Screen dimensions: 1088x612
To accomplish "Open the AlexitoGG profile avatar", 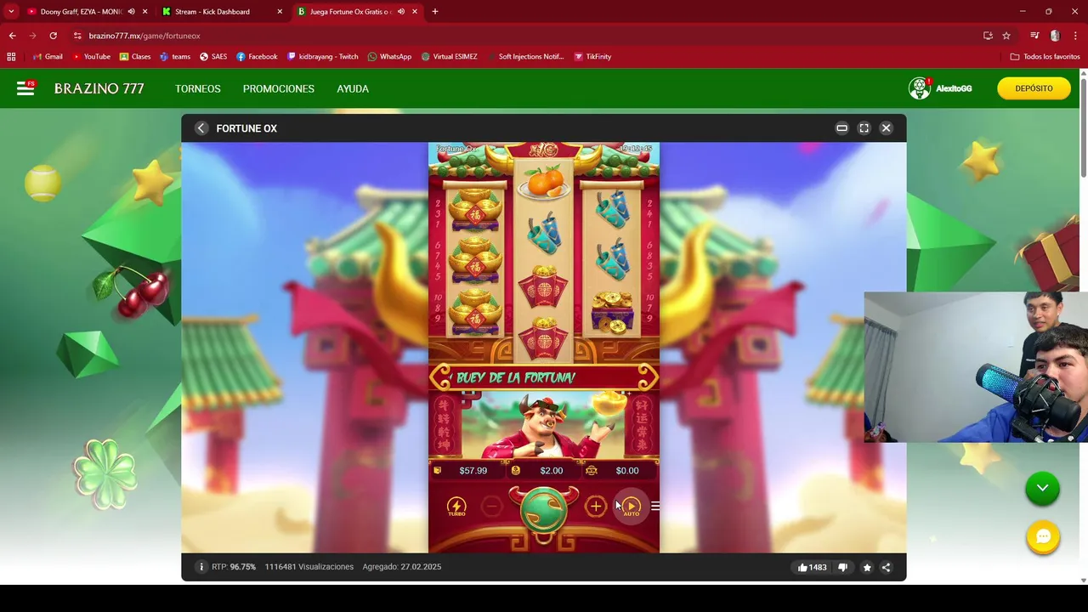I will [x=919, y=88].
